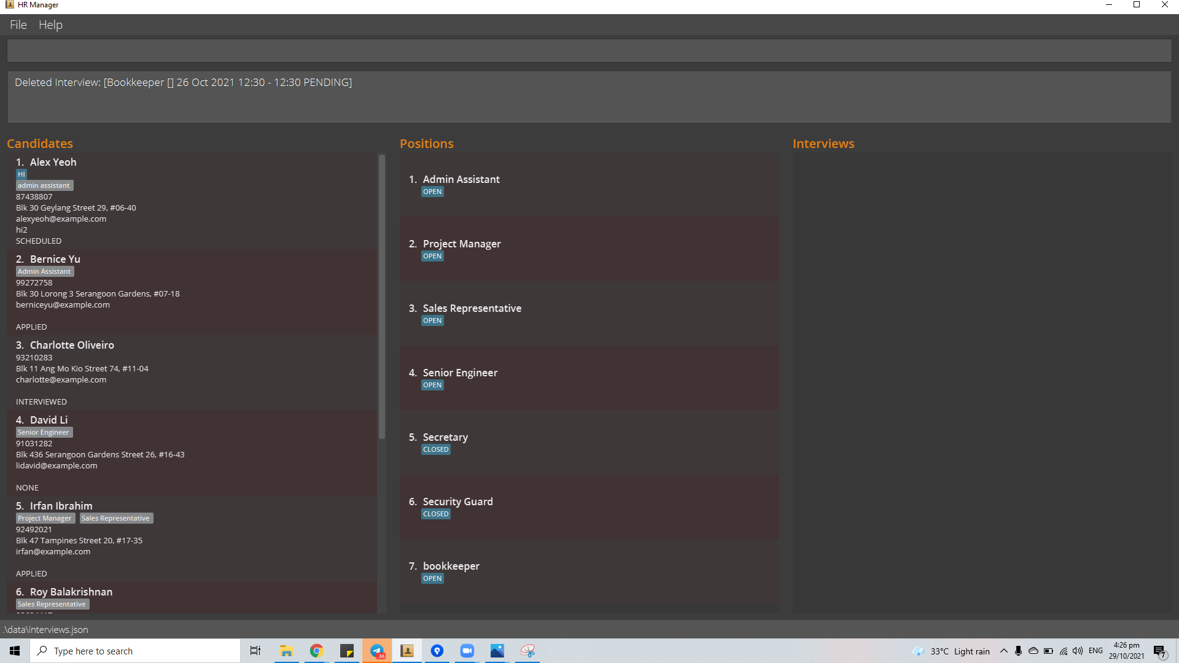Open the File menu
Image resolution: width=1179 pixels, height=663 pixels.
click(x=18, y=25)
